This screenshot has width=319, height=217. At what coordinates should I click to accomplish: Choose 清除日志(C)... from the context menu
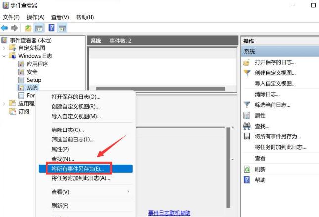coord(68,130)
